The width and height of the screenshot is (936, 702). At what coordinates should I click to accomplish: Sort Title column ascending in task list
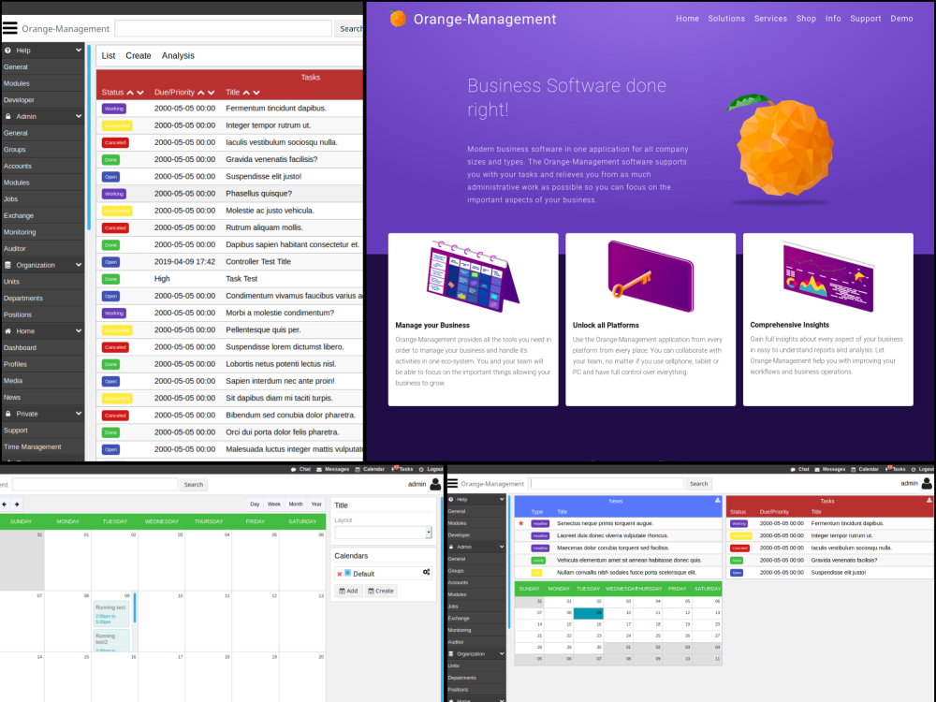click(x=246, y=93)
